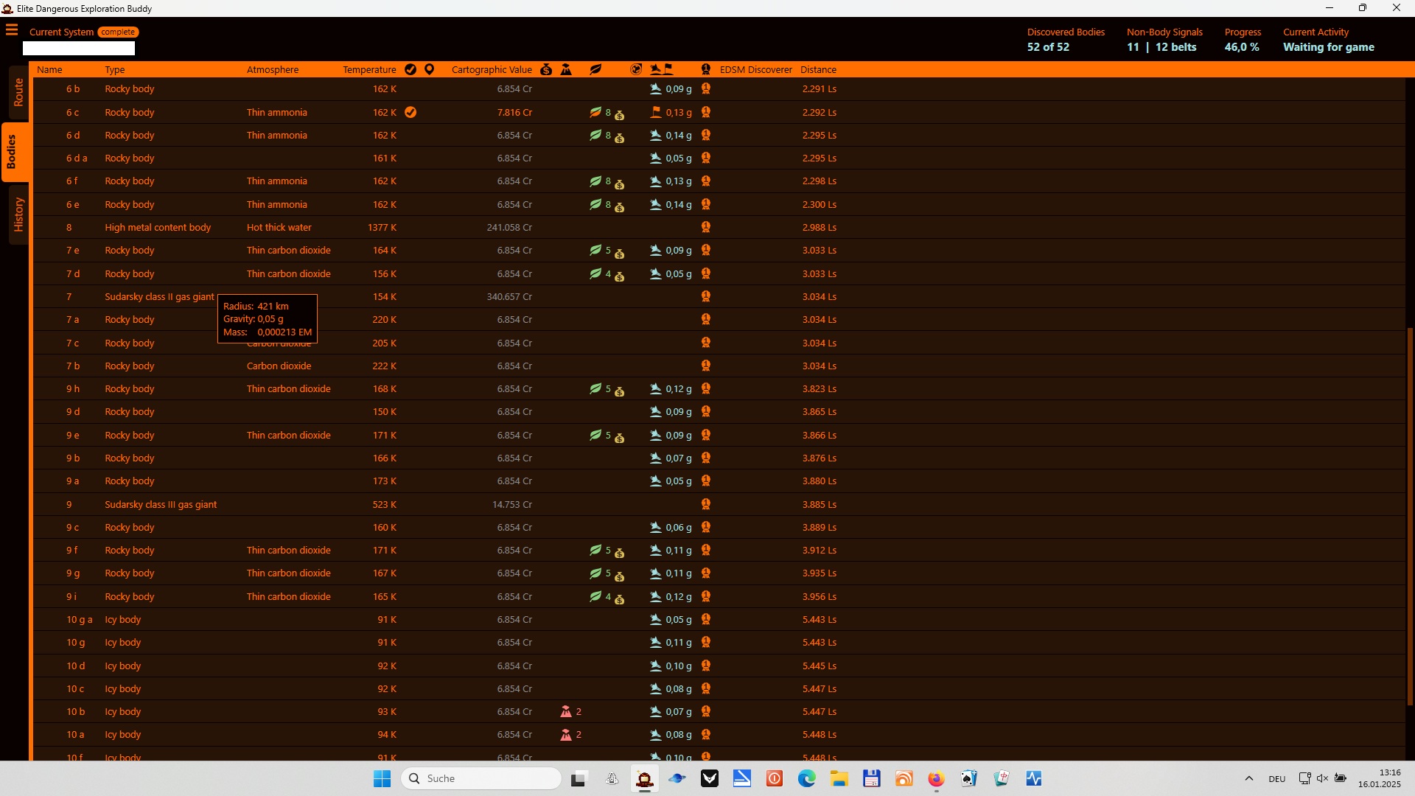Screen dimensions: 1415x796
Task: Click the landable ship-and-flag header icon
Action: click(662, 69)
